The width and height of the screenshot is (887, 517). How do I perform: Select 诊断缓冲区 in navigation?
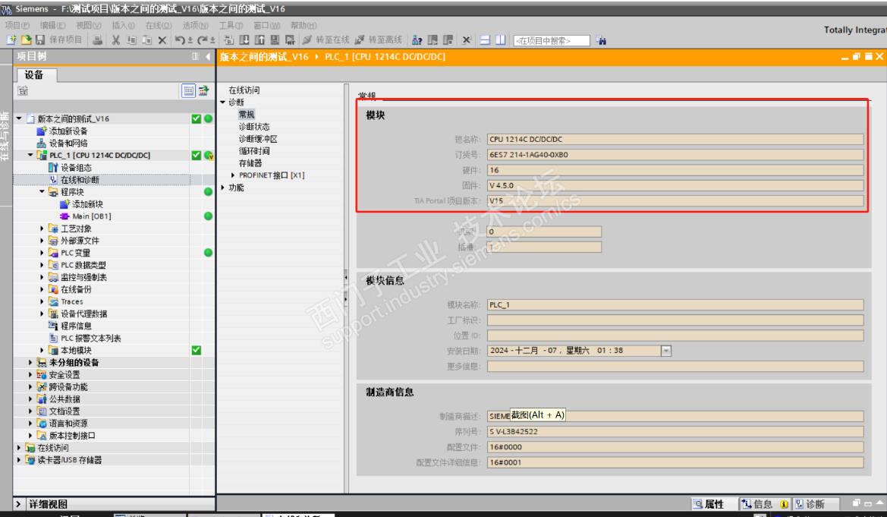pyautogui.click(x=257, y=139)
